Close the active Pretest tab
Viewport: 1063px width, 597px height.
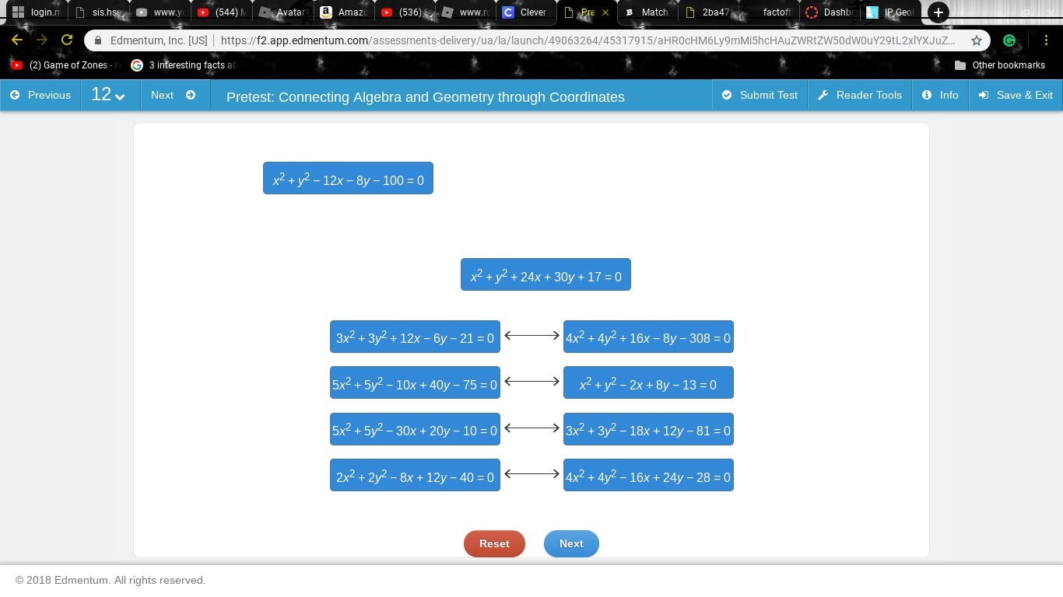click(x=605, y=12)
